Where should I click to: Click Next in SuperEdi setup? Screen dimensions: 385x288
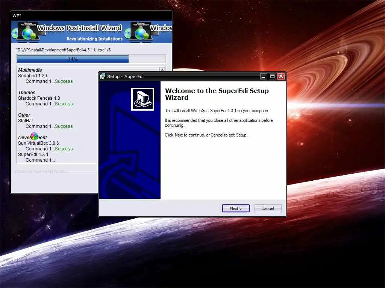click(x=236, y=208)
